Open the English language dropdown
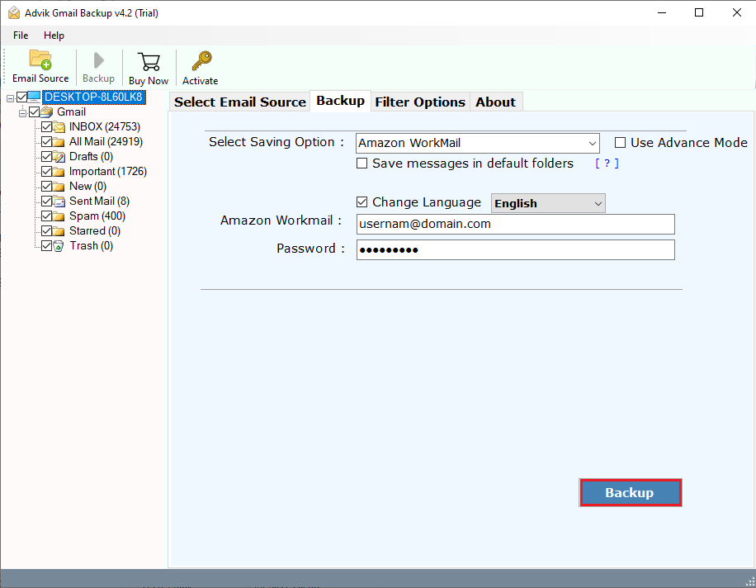The width and height of the screenshot is (756, 588). point(548,203)
